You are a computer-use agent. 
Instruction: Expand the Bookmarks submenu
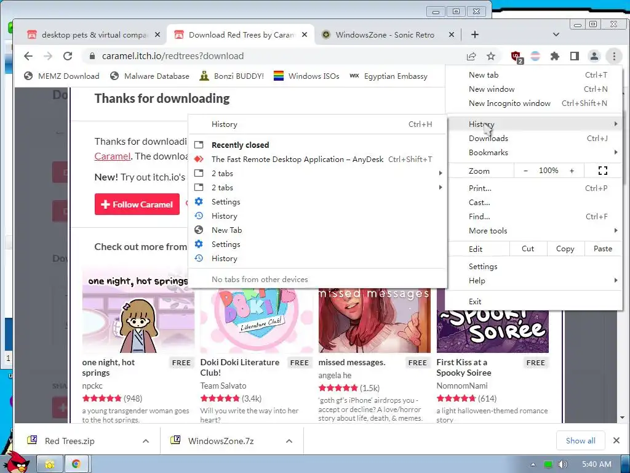click(x=534, y=153)
